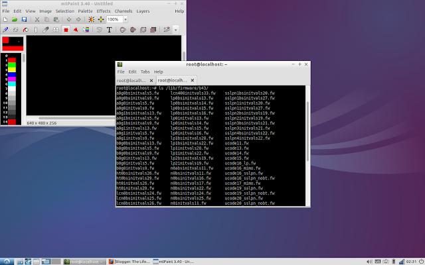
Task: Open the Layers menu in mtPaint
Action: pos(143,11)
